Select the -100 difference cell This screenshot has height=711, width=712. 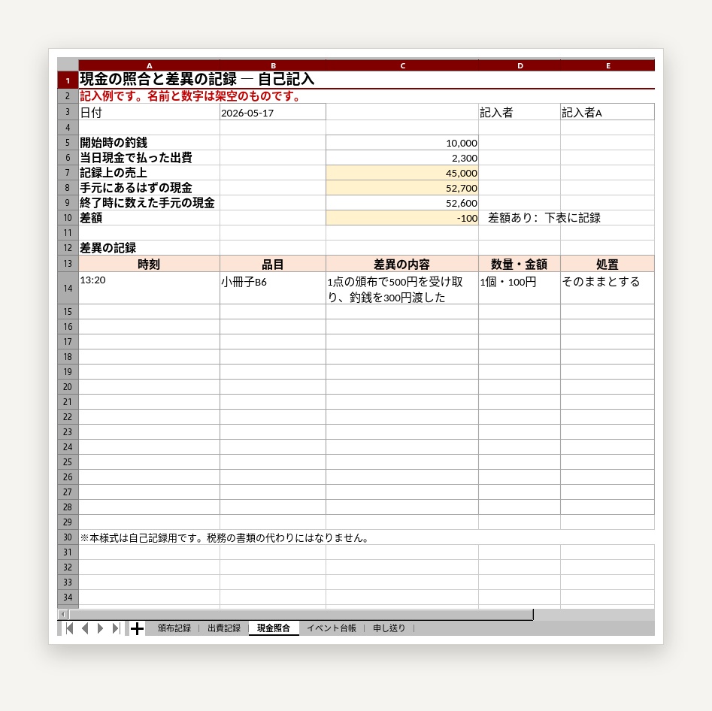click(x=402, y=217)
